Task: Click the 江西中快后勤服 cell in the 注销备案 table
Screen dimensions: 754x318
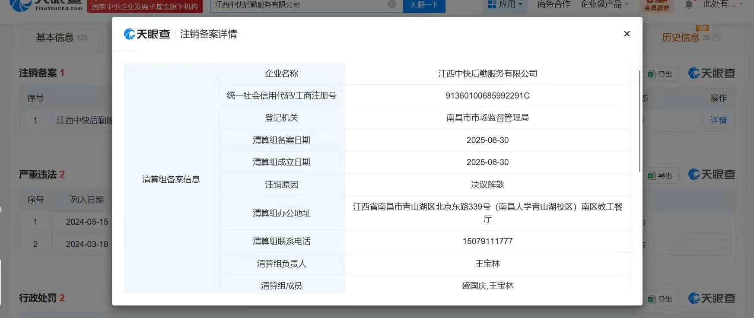Action: pyautogui.click(x=84, y=121)
